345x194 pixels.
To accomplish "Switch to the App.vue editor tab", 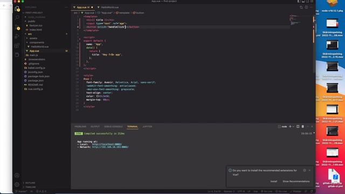I will coord(83,7).
